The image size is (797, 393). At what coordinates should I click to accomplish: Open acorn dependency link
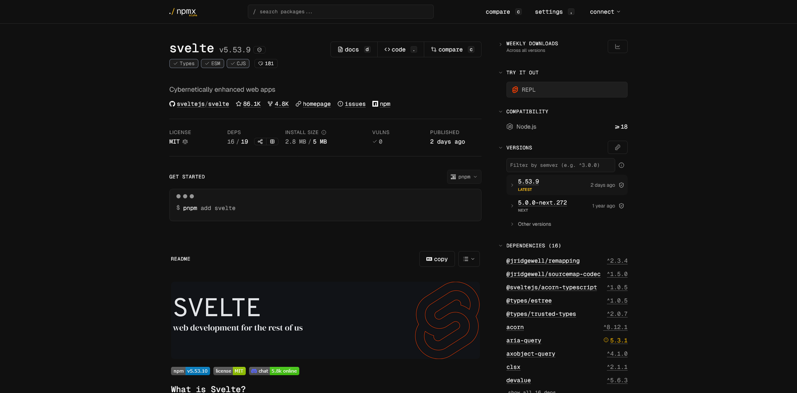(515, 327)
